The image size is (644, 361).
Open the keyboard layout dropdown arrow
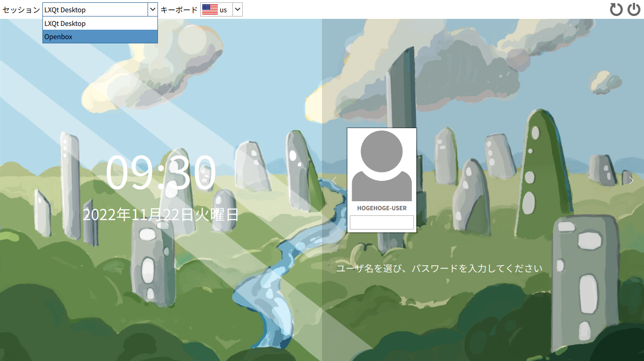pos(238,9)
